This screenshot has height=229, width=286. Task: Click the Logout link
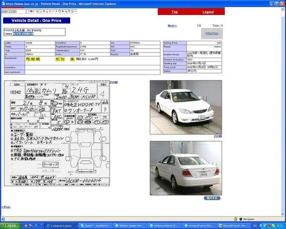208,12
